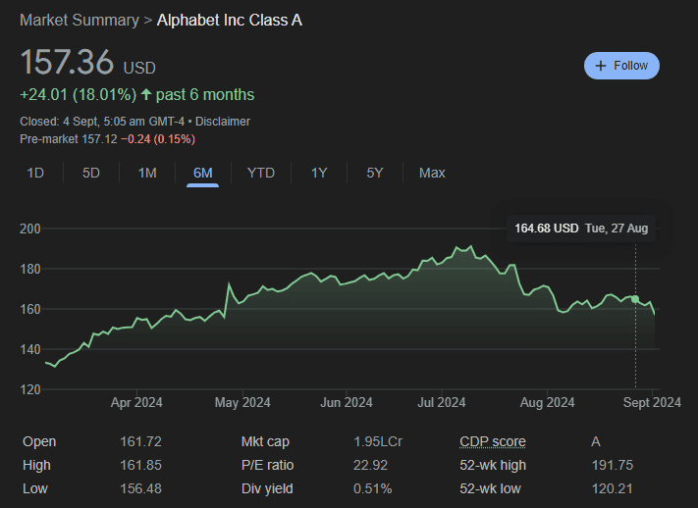This screenshot has height=508, width=698.
Task: Switch to the 1M range tab
Action: (147, 173)
